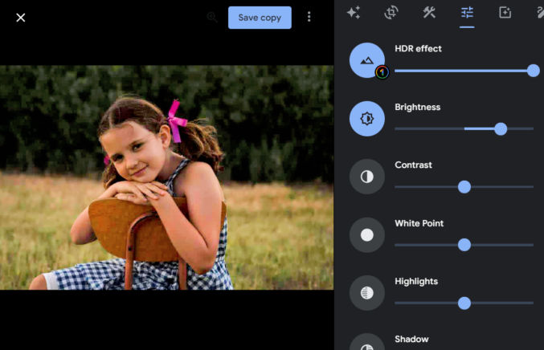Click the HDR effect slider handle
Image resolution: width=544 pixels, height=350 pixels.
(534, 71)
